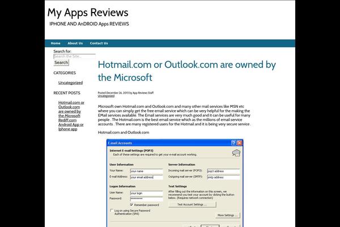Open recent post Hotmail.com or Outlook.com
This screenshot has height=227, width=340.
[x=71, y=109]
